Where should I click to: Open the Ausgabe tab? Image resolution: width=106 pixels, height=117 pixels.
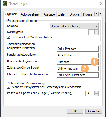point(49,14)
